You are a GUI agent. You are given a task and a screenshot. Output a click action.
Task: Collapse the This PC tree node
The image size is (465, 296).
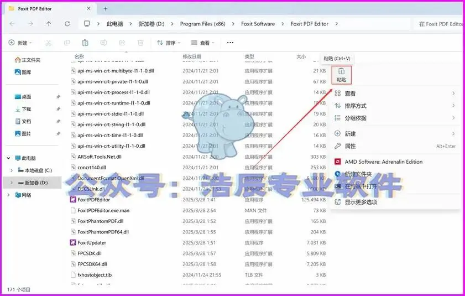(9, 158)
